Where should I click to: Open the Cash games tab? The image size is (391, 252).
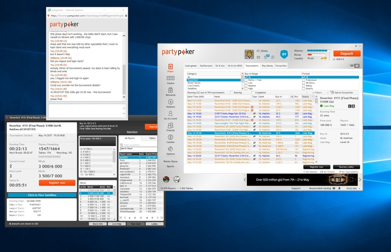(x=191, y=66)
